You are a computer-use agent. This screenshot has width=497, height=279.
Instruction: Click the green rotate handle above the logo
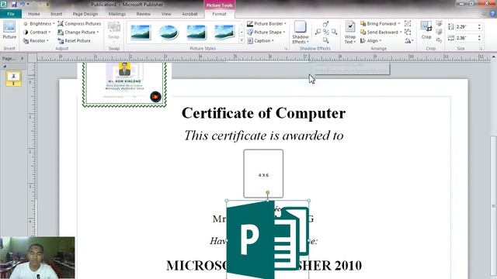tap(267, 192)
